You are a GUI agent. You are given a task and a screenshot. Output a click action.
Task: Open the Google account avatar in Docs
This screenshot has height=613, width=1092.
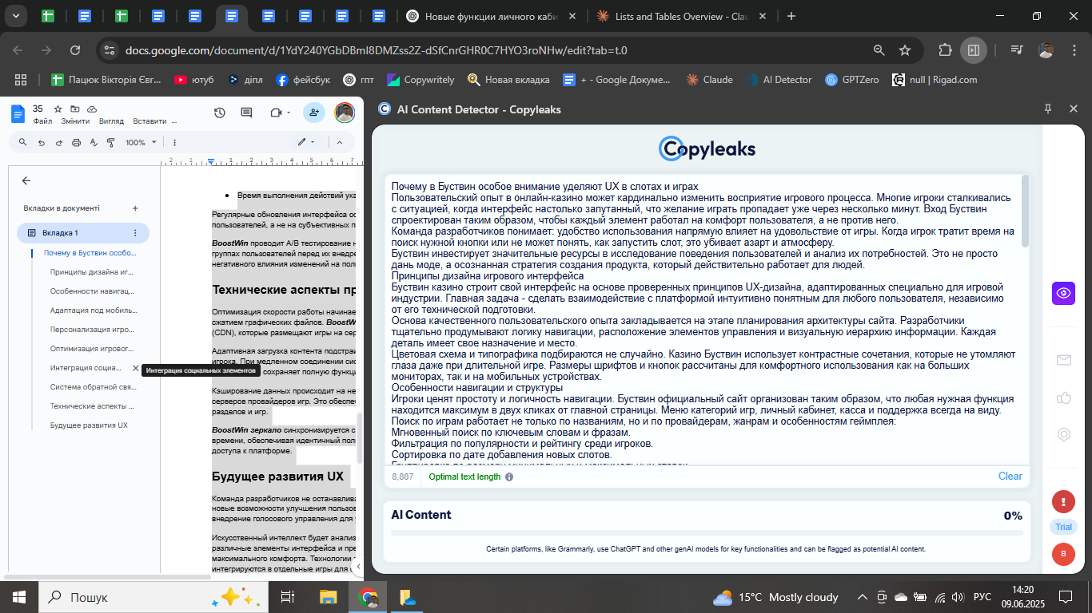click(x=345, y=113)
